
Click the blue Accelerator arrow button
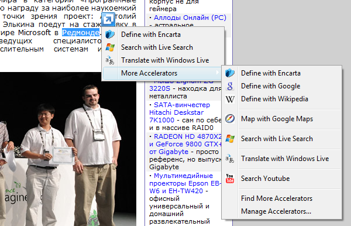click(108, 19)
